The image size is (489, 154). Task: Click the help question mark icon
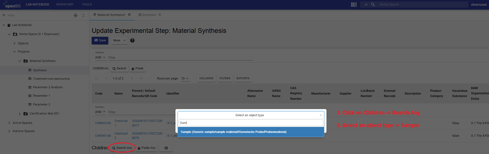pos(132,40)
